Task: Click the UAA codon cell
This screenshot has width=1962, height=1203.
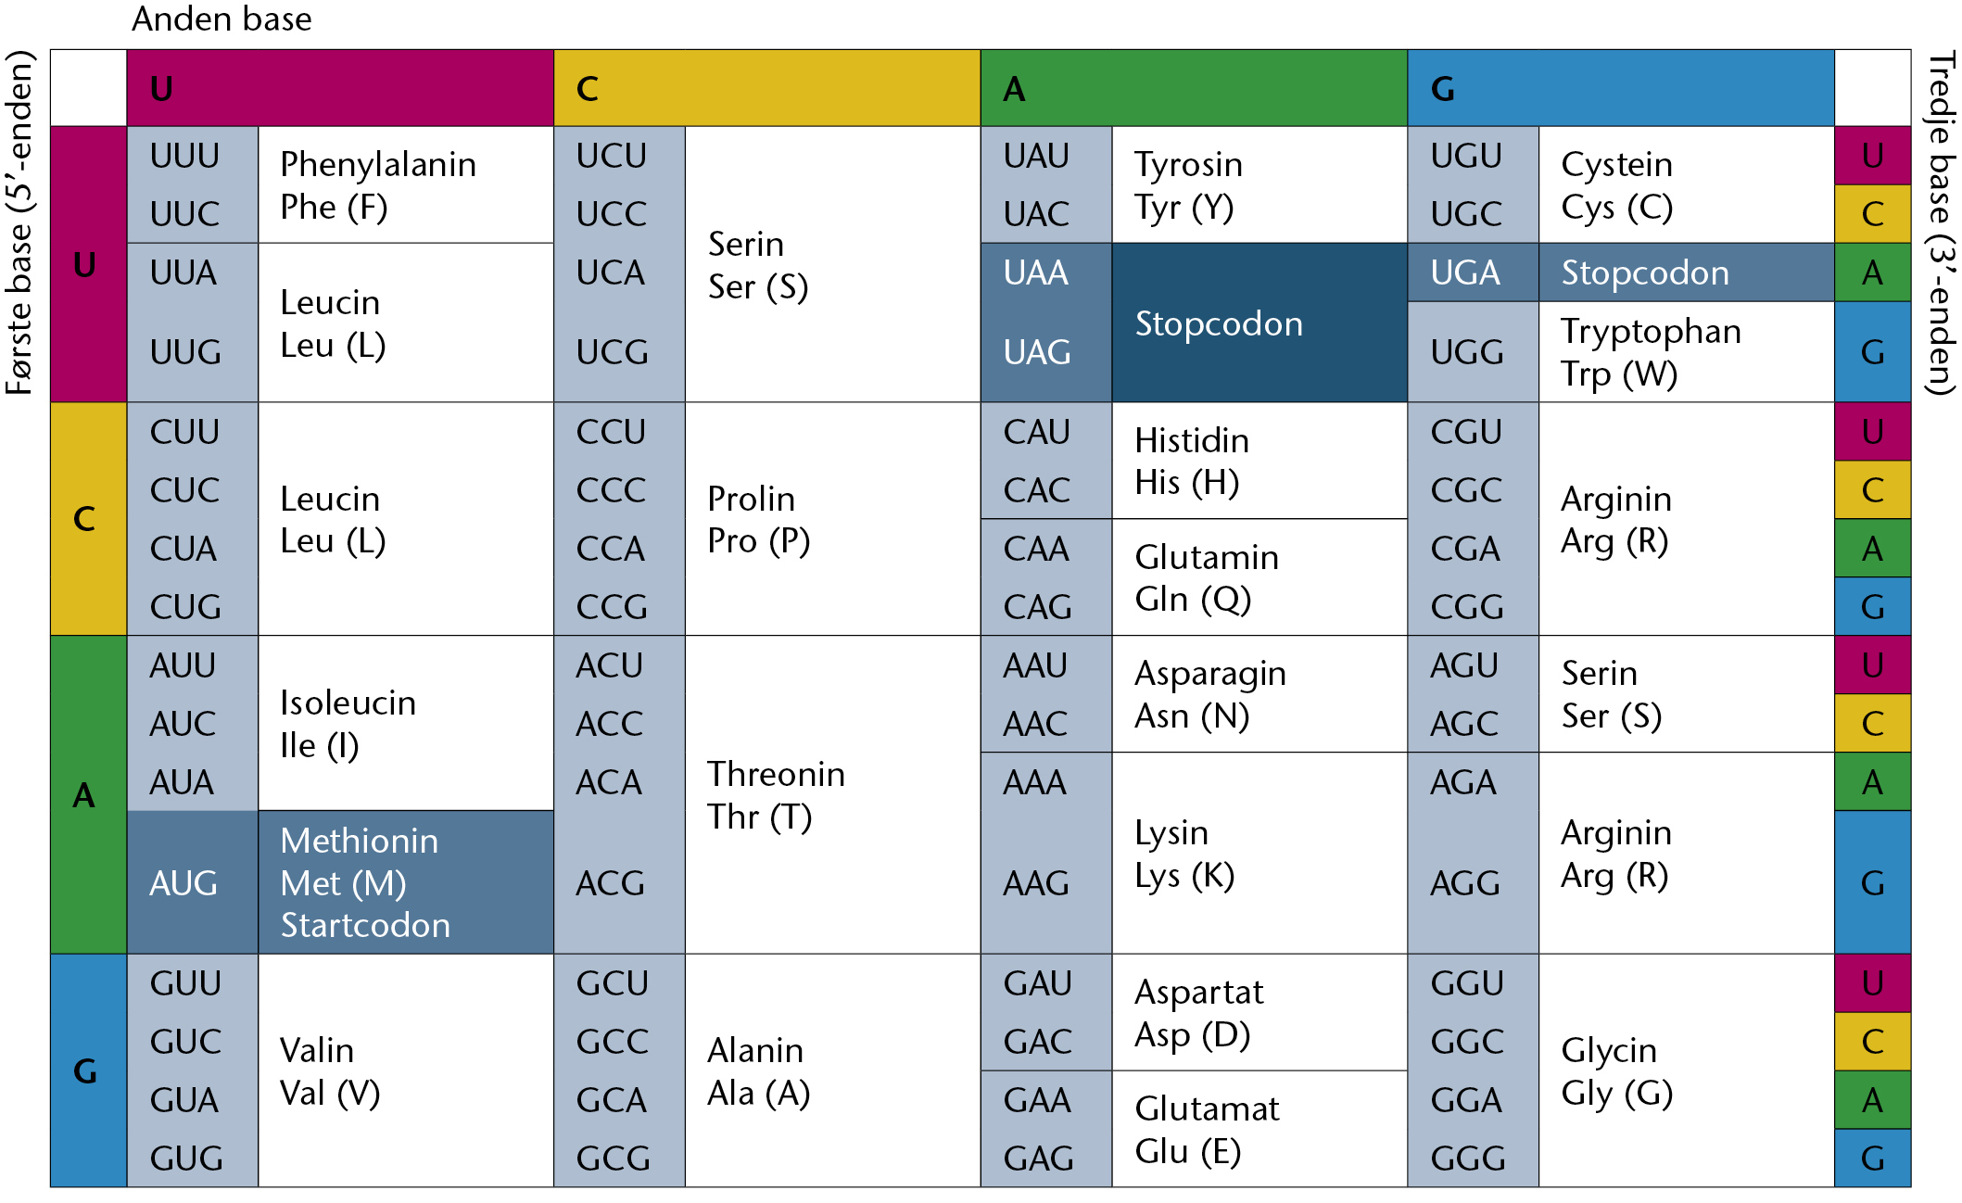Action: click(x=1046, y=272)
